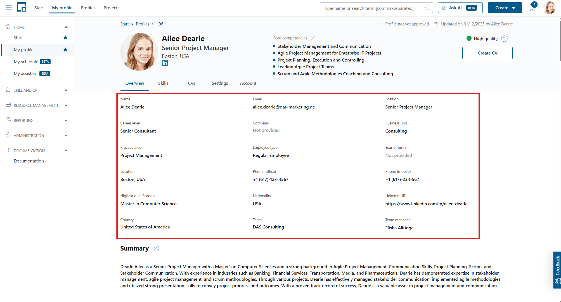Click the Create CV button
Screen dimensions: 561x302
coord(487,53)
